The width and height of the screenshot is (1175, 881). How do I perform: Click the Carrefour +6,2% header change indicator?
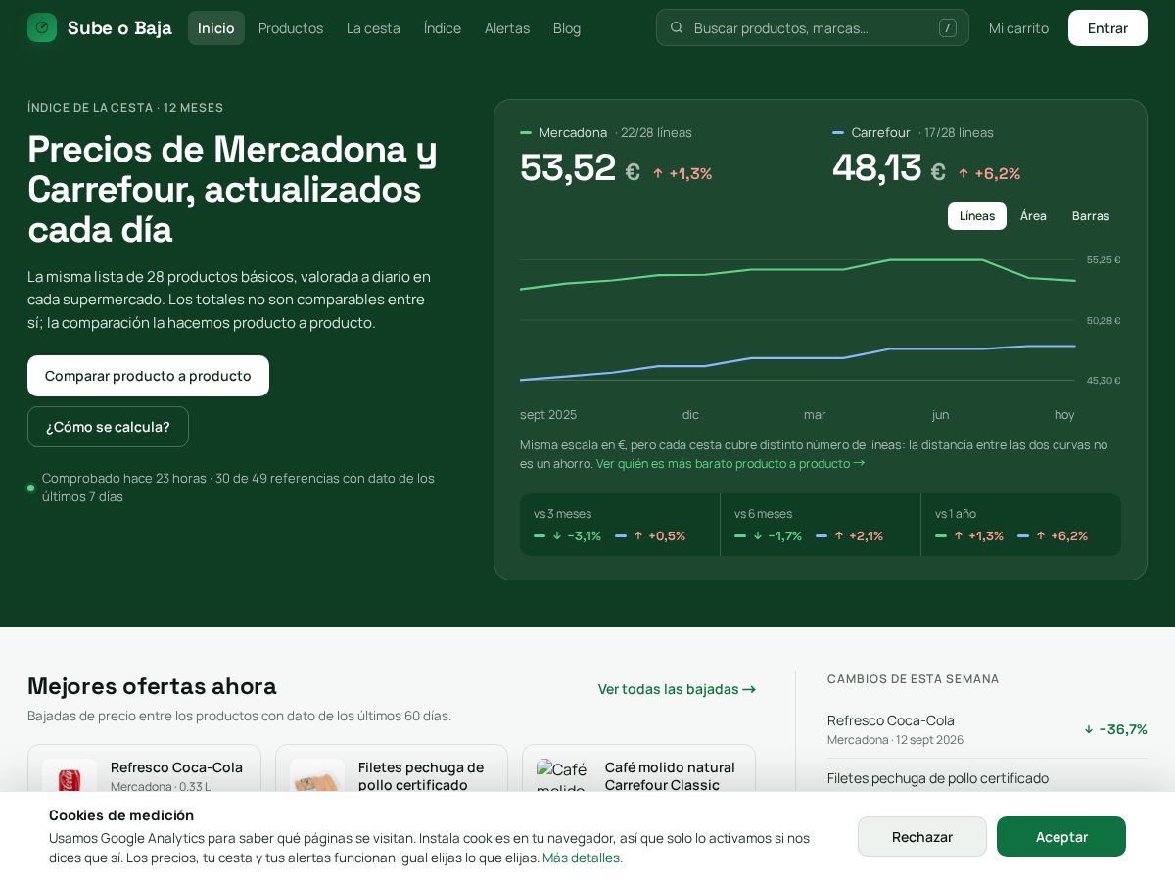coord(989,173)
